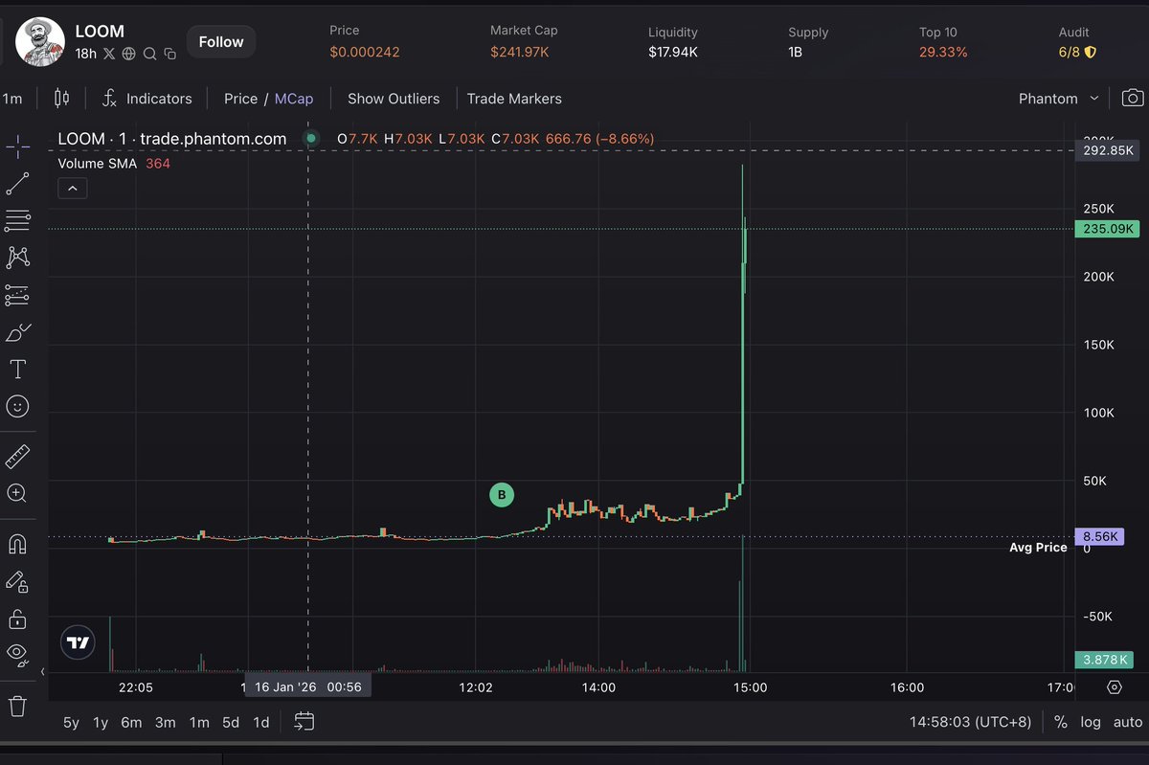Select the 1y time range
Screen dimensions: 1149x765
pyautogui.click(x=101, y=722)
